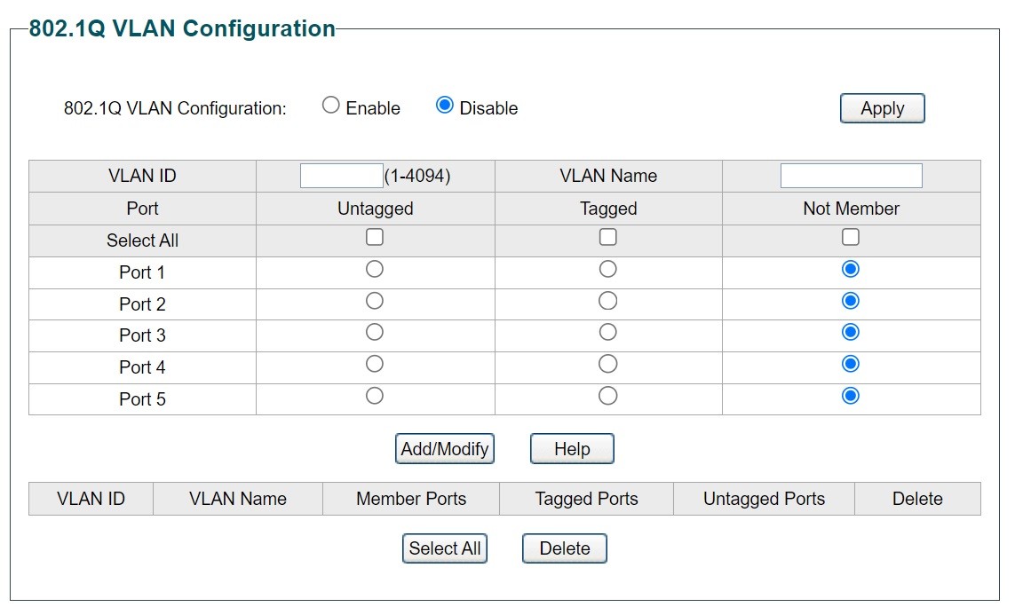Mark Port 2 as Untagged
This screenshot has width=1023, height=607.
[375, 301]
